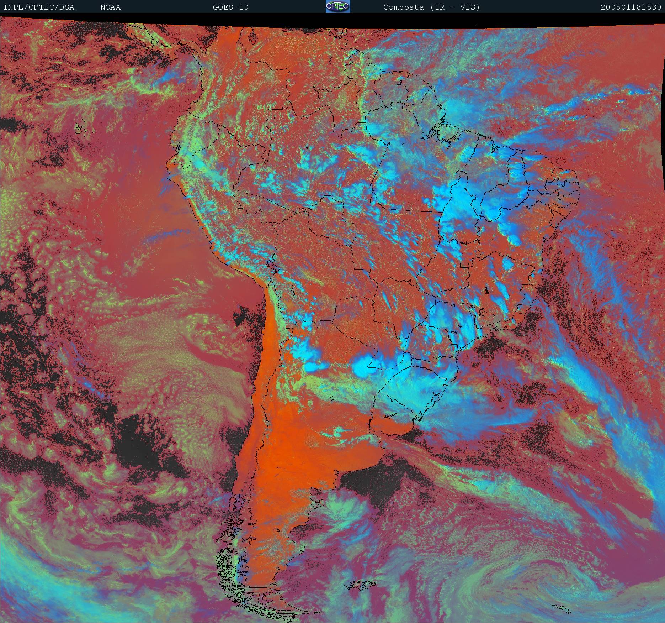
Task: Select the GOES-10 satellite label
Action: 231,7
